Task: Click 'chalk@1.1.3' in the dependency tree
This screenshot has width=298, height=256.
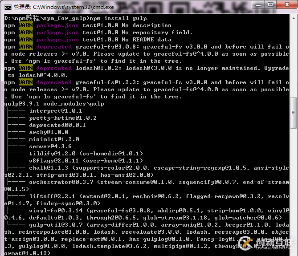Action: click(49, 168)
